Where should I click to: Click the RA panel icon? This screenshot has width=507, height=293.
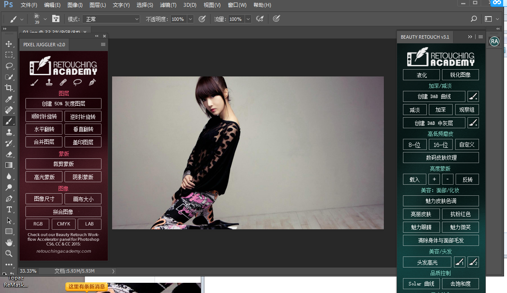[x=494, y=41]
